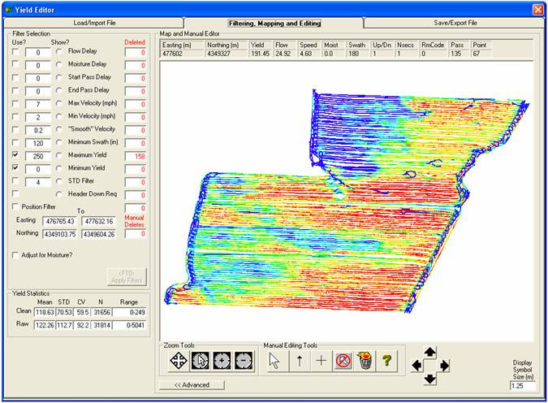Pan map right with the right arrow
The width and height of the screenshot is (548, 403).
click(x=443, y=365)
